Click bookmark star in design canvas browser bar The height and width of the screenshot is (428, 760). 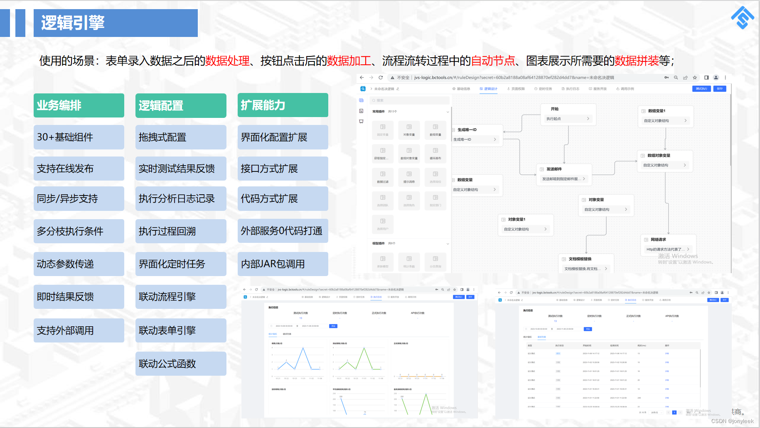695,78
